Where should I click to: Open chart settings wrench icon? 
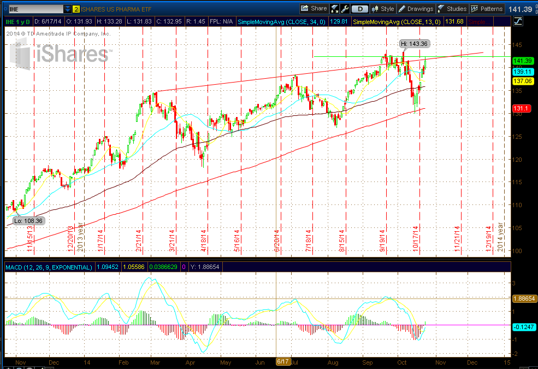click(345, 9)
